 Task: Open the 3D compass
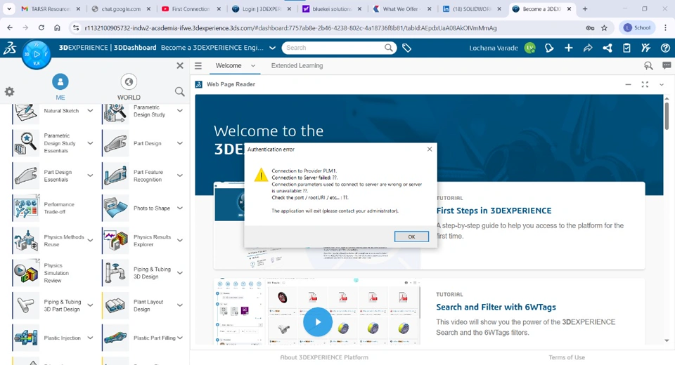[x=37, y=55]
